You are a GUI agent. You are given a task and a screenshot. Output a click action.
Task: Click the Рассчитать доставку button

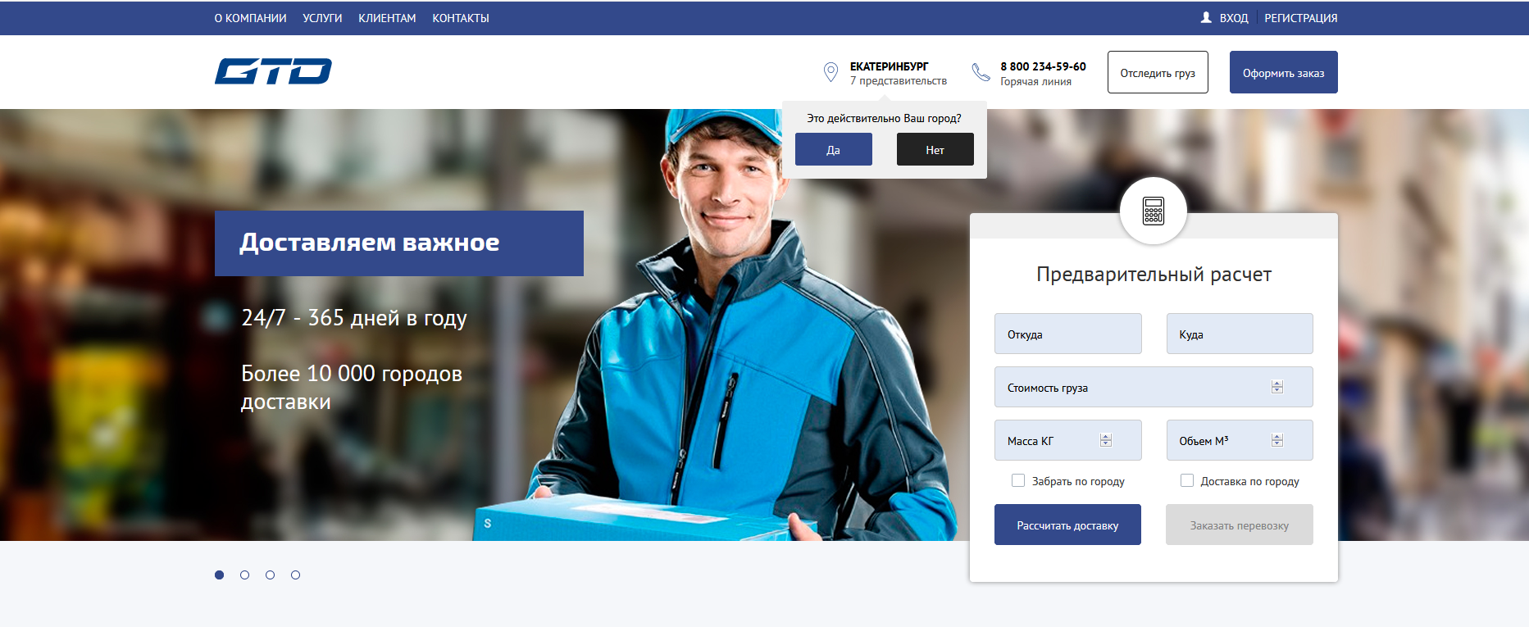click(1067, 525)
